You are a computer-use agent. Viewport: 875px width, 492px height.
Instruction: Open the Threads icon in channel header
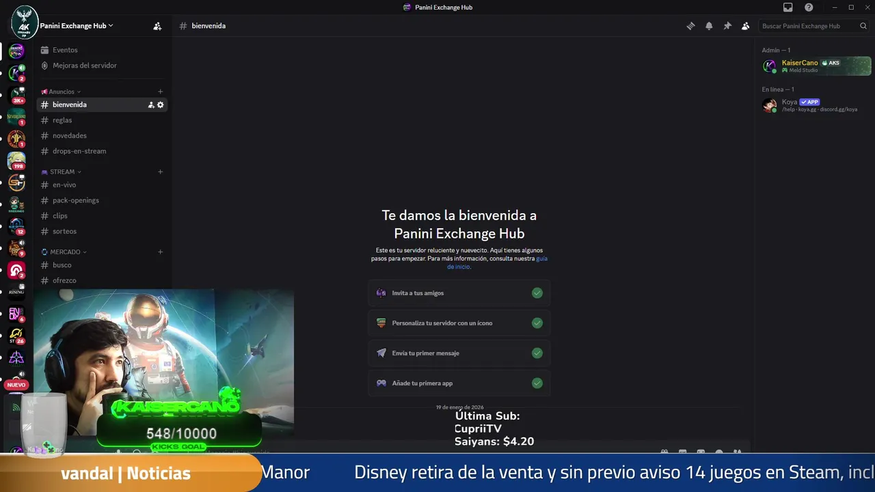(x=690, y=26)
